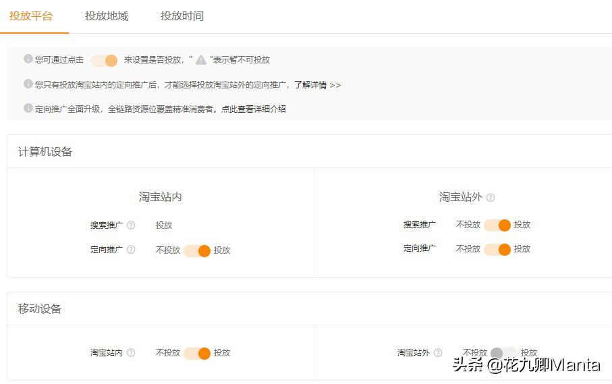Toggle 淘宝站外 定向推广 switch
This screenshot has width=612, height=384.
pos(497,250)
